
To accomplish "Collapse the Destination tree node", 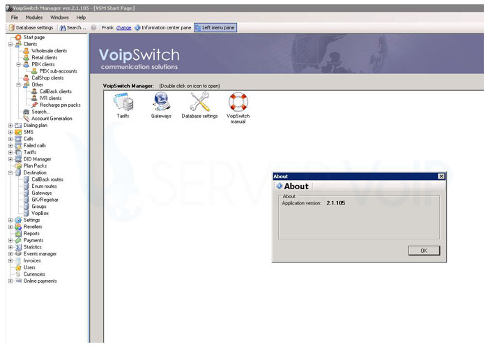I will click(x=10, y=172).
